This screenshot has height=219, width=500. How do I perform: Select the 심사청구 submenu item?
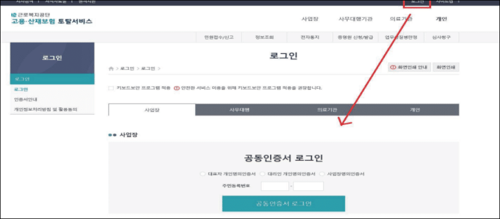coord(441,37)
